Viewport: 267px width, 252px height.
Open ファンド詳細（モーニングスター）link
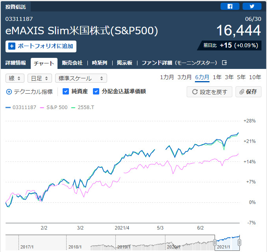click(180, 63)
